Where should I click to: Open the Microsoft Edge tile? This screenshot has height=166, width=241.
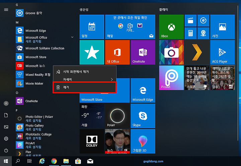point(143,91)
